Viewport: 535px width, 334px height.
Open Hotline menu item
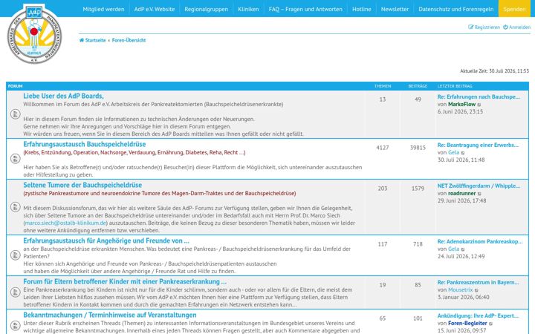click(x=362, y=9)
